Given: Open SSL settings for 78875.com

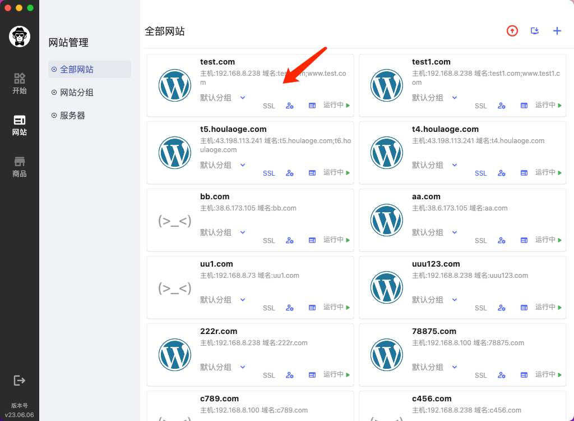Looking at the screenshot, I should click(481, 375).
